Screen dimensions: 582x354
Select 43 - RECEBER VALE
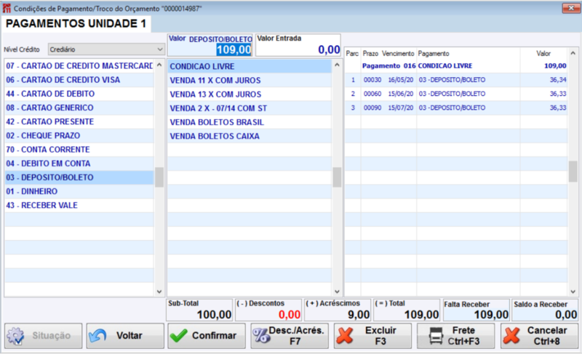79,206
